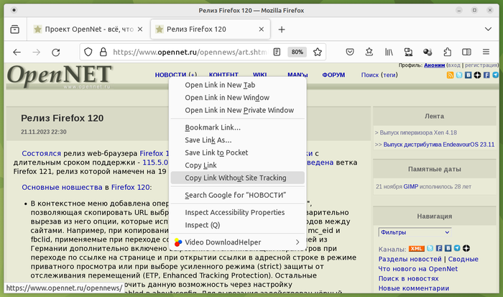Viewport: 503px width, 297px height.
Task: Open the WIKI navigation link
Action: [260, 75]
